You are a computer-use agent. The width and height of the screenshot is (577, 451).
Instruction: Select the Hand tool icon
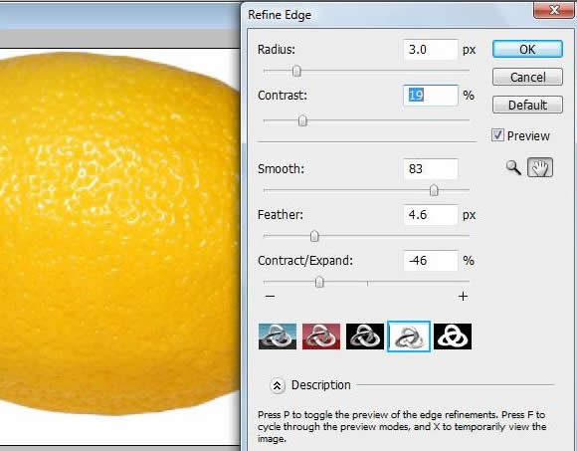pyautogui.click(x=540, y=167)
